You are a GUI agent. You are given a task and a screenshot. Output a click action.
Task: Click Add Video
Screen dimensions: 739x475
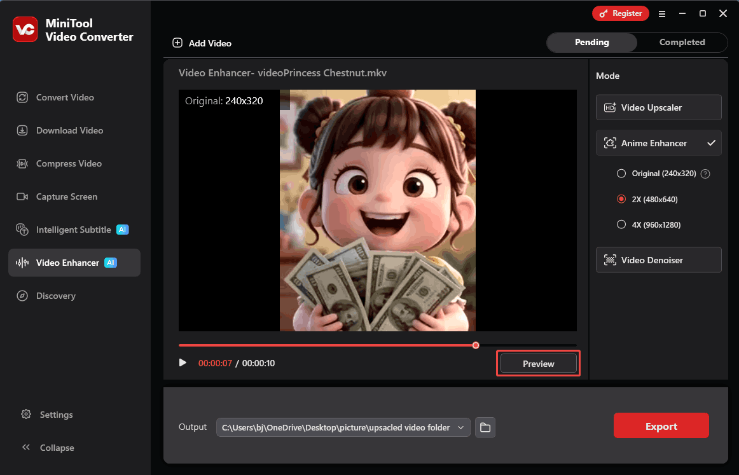(x=202, y=43)
